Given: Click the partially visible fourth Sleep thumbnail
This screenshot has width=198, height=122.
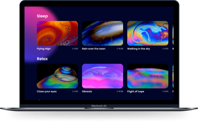Looking at the screenshot, I should (x=173, y=33).
